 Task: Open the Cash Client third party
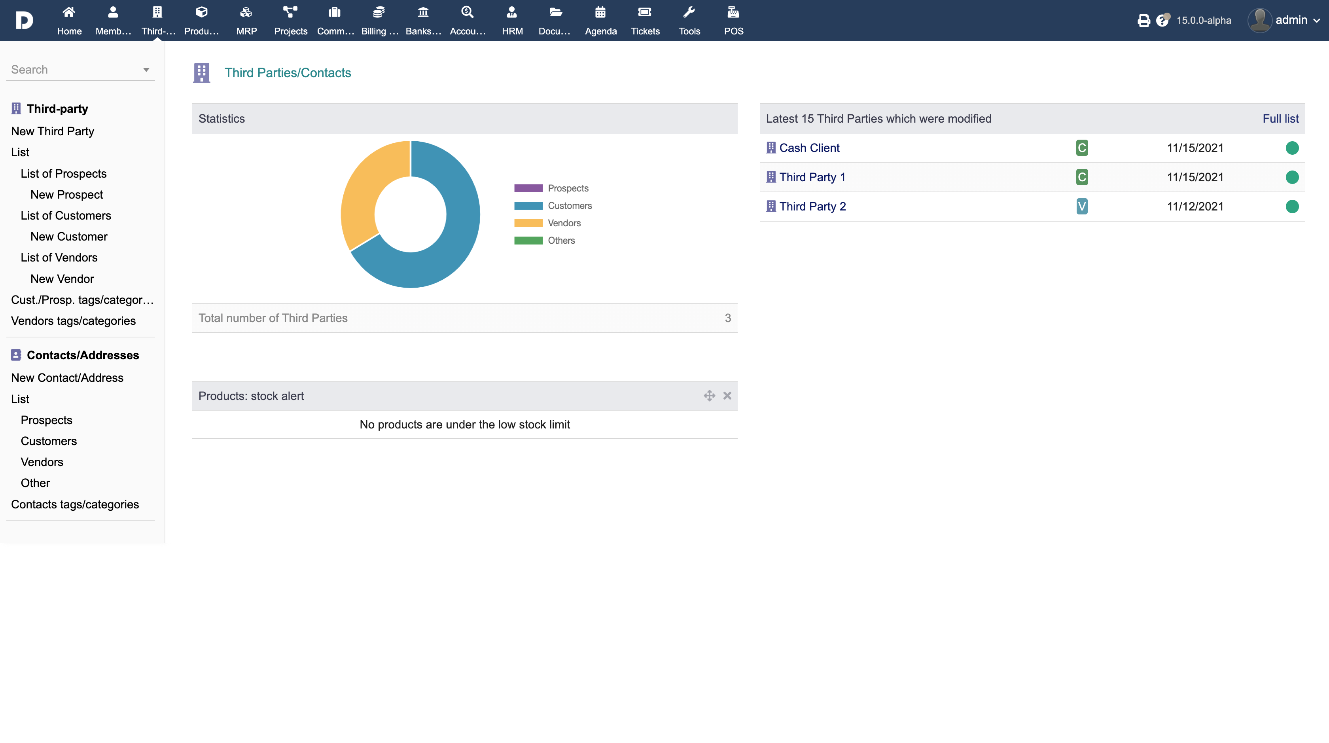coord(809,148)
